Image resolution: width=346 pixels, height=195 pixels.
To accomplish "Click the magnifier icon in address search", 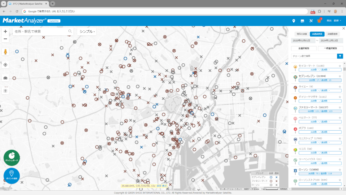I will (x=70, y=31).
